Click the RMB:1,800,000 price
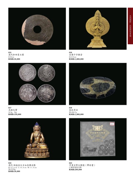133x180 pixels. tap(76, 59)
